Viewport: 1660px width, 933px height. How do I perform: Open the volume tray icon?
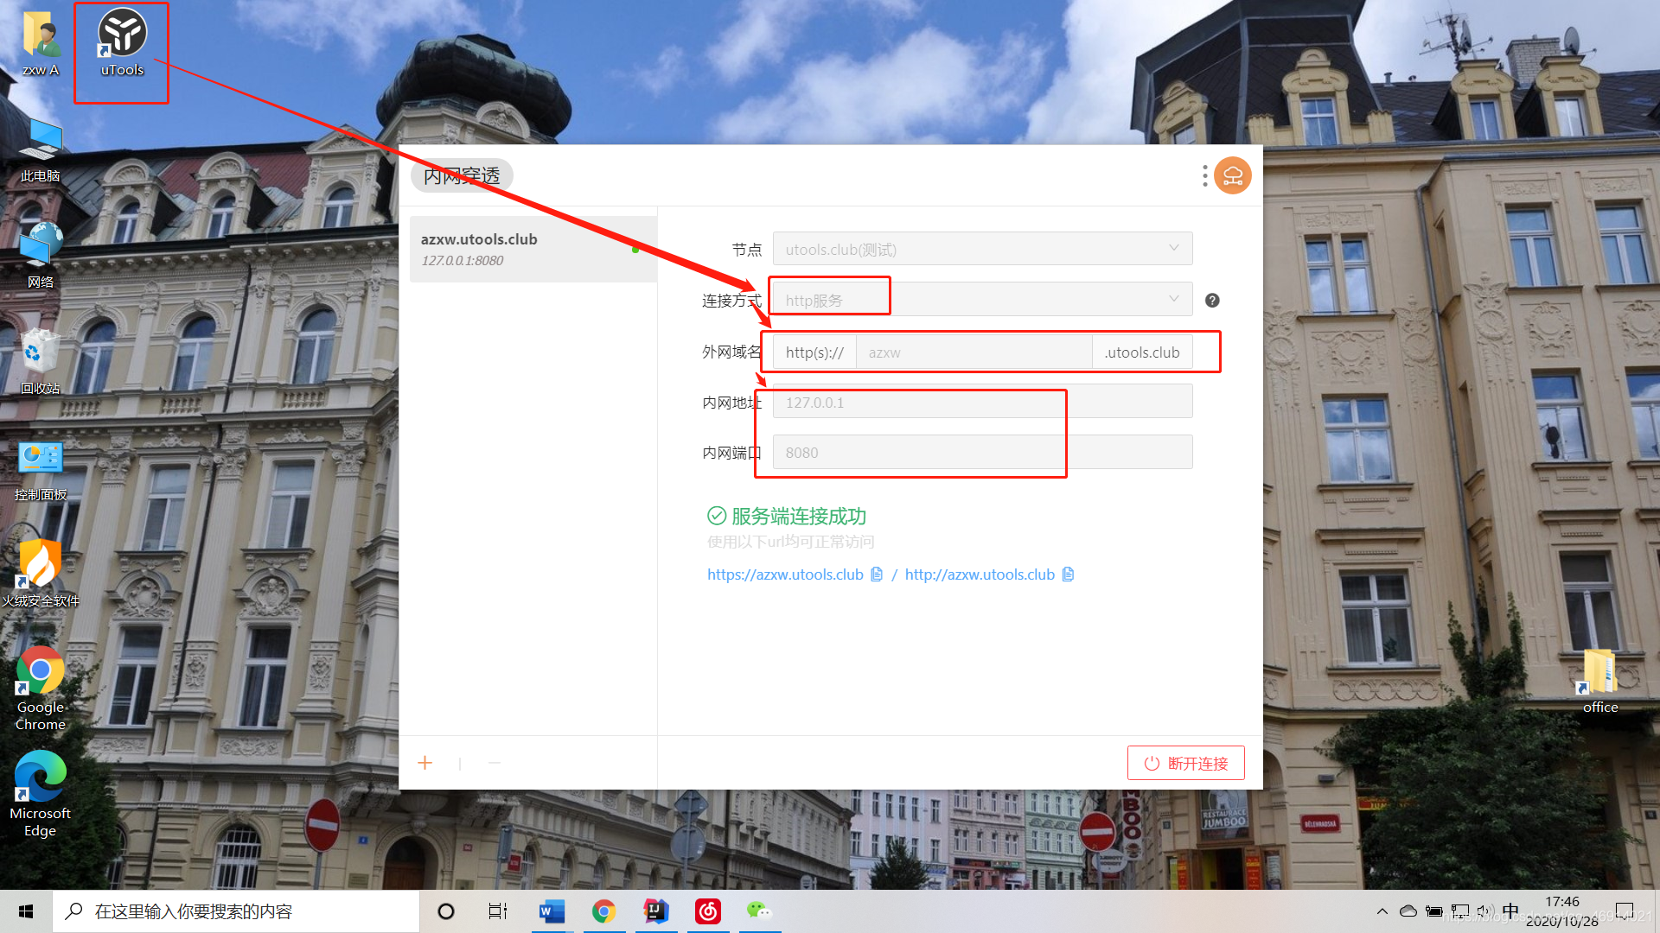1484,911
